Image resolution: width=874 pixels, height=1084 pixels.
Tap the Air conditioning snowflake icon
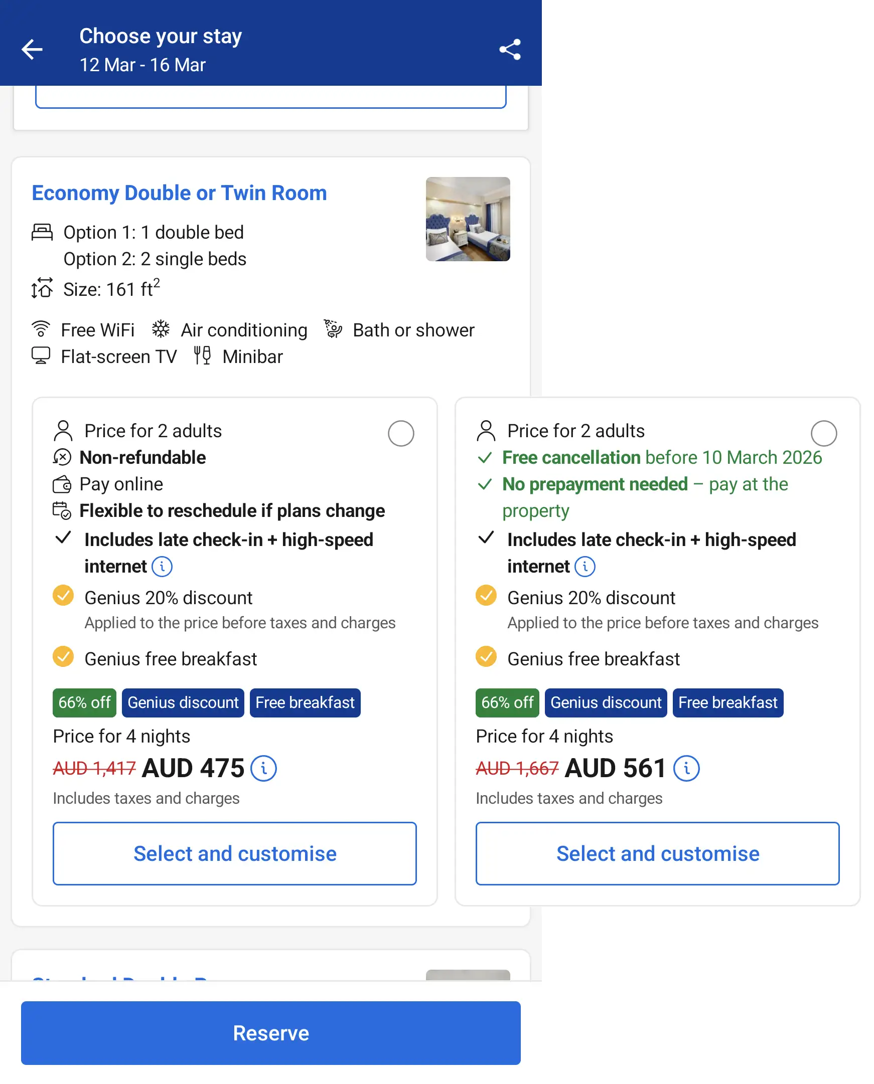(161, 329)
